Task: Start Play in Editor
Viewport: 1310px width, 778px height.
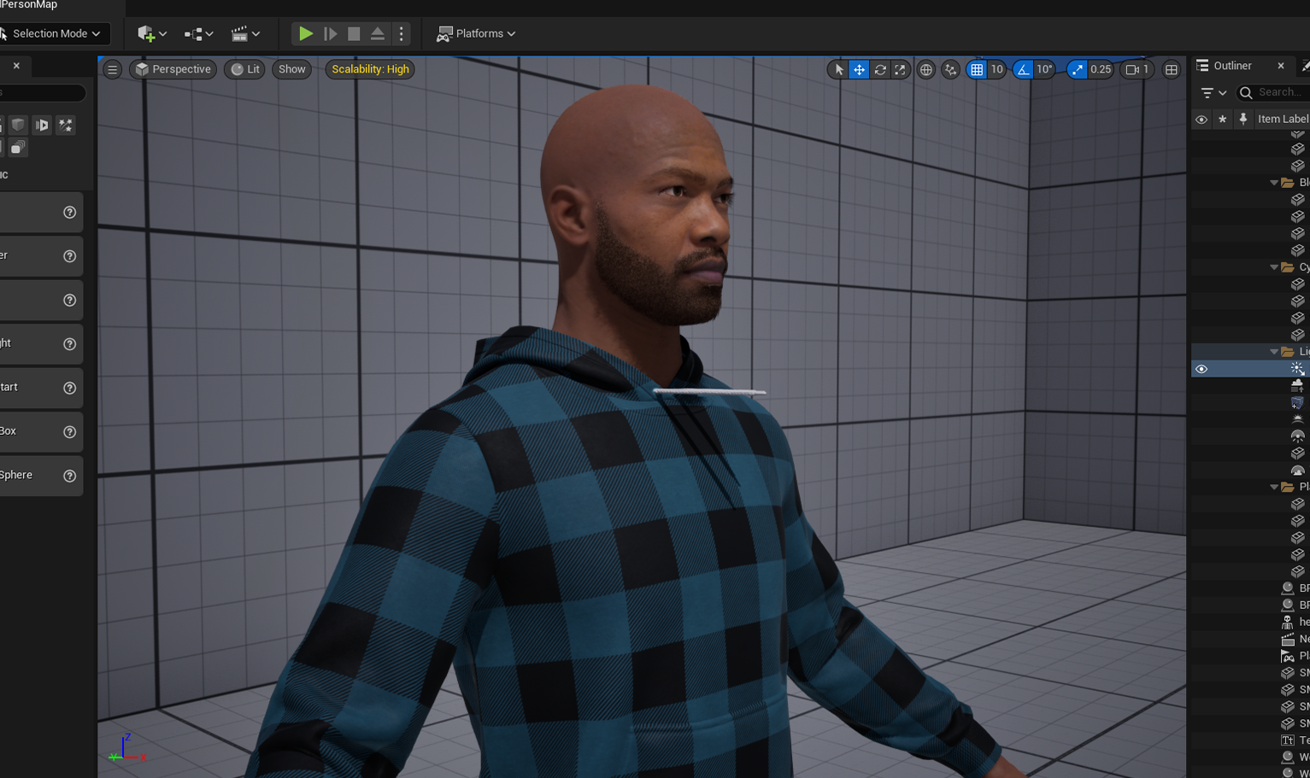Action: tap(305, 33)
